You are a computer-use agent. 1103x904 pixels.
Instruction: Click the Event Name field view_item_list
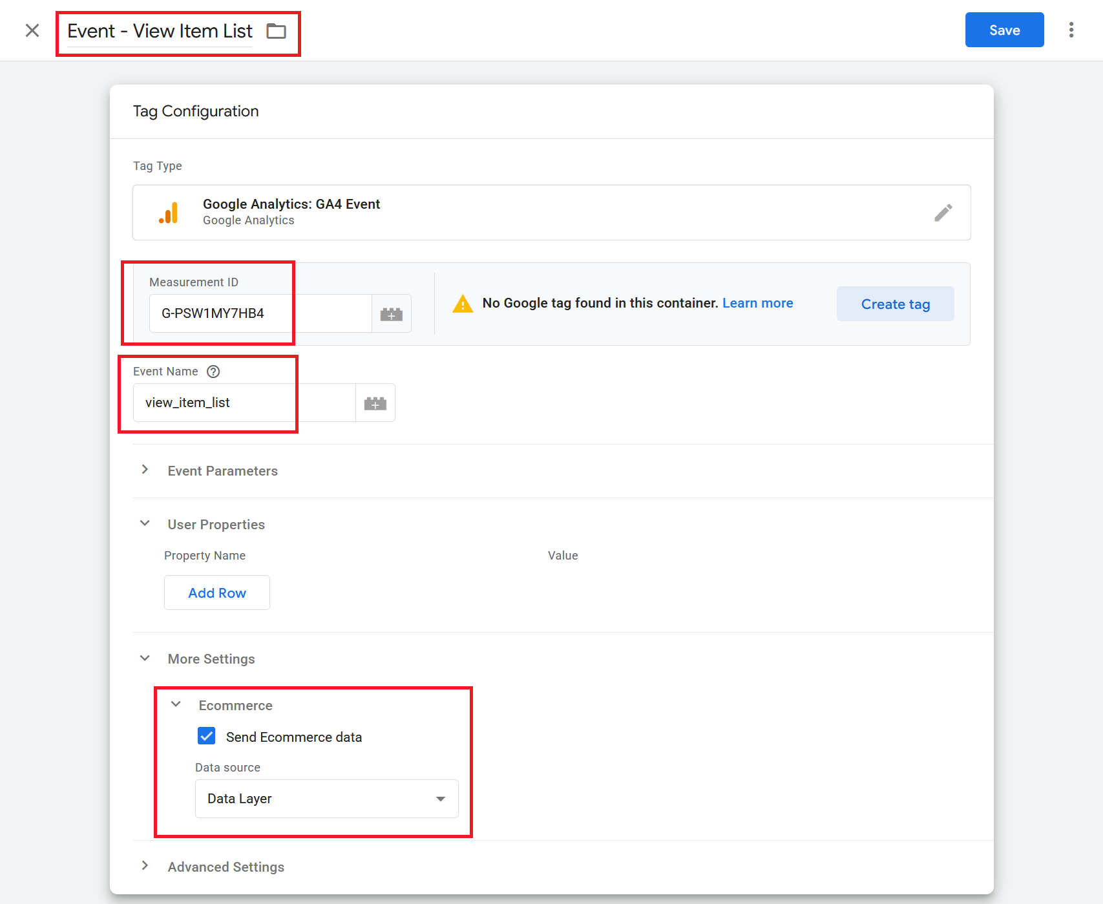coord(244,403)
